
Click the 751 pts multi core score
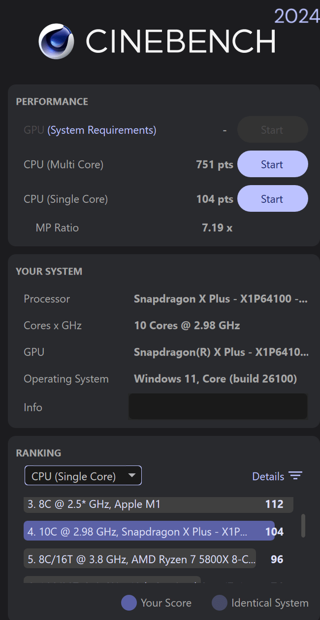214,165
